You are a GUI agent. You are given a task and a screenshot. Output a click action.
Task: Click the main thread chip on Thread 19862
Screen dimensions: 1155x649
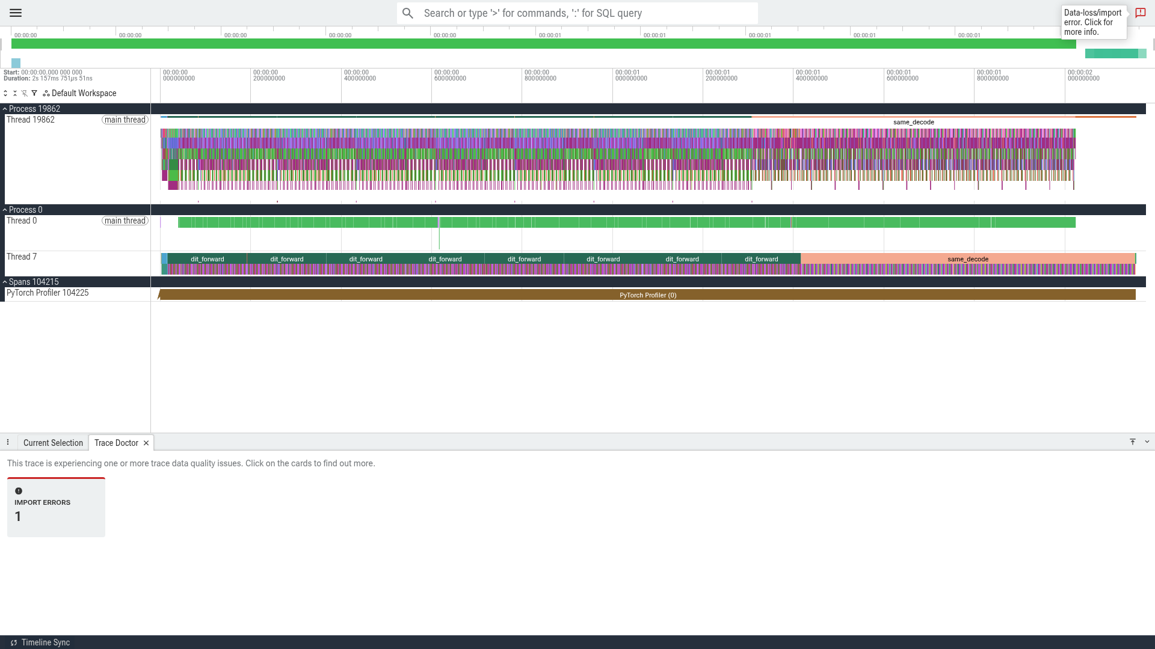coord(125,120)
